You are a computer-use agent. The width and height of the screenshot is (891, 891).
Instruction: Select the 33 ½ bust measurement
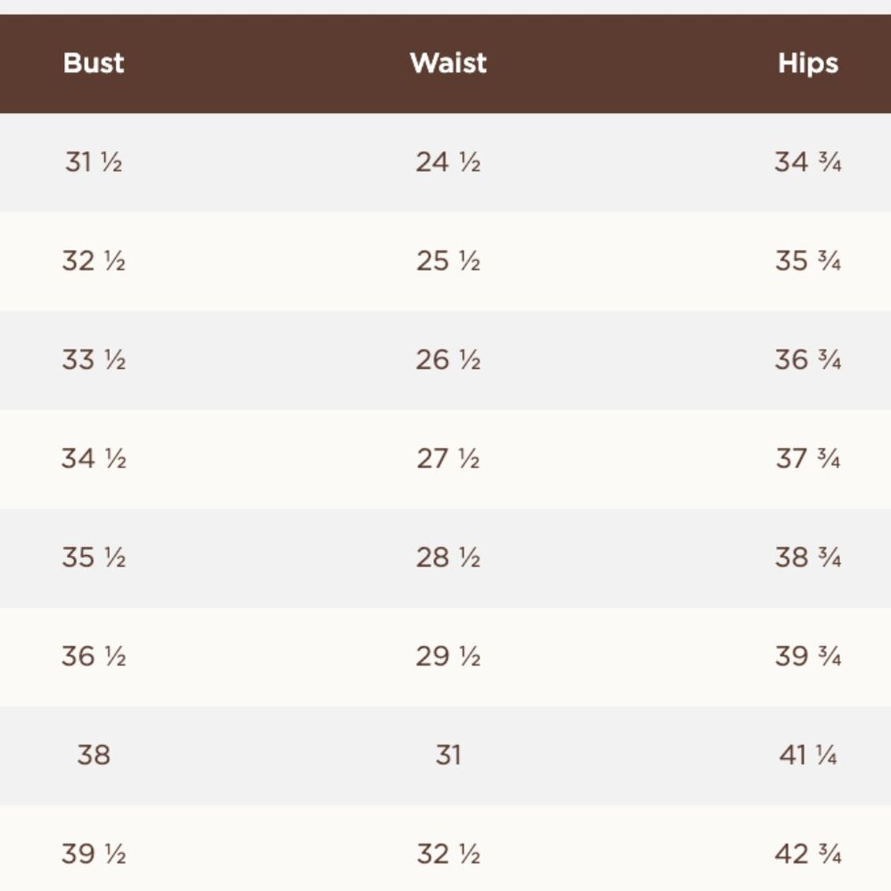coord(94,360)
